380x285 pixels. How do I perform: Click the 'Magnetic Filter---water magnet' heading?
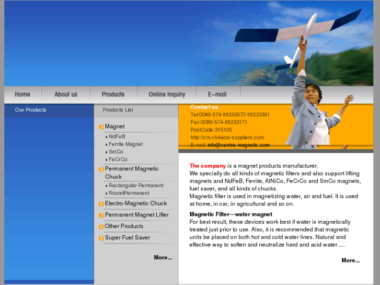(x=231, y=214)
